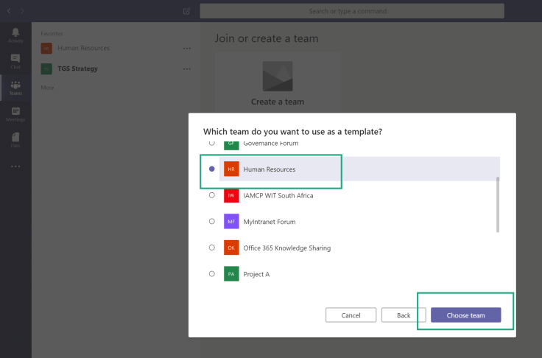The image size is (542, 358).
Task: Click the Back button in dialog
Action: point(404,315)
